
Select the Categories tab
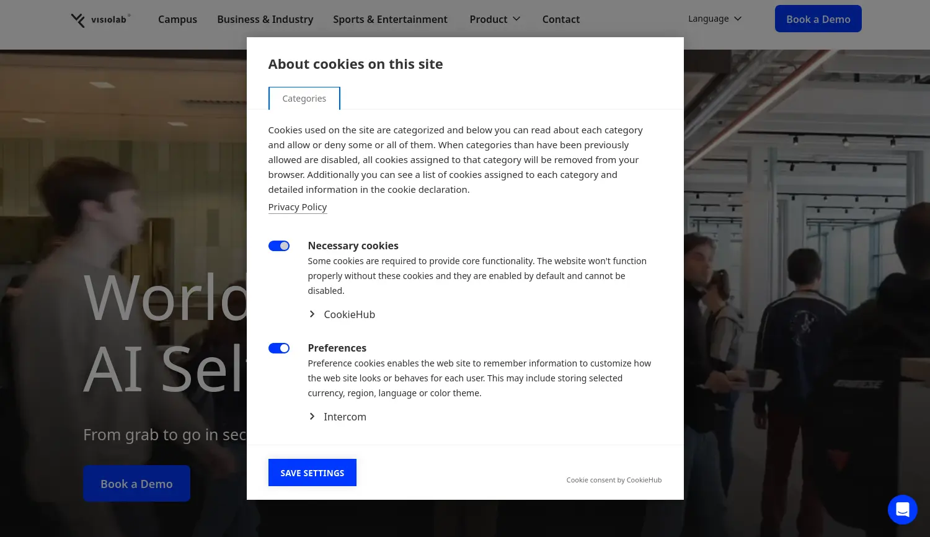304,99
